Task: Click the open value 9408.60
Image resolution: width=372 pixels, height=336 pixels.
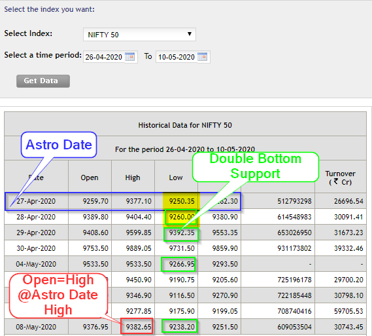Action: [95, 233]
